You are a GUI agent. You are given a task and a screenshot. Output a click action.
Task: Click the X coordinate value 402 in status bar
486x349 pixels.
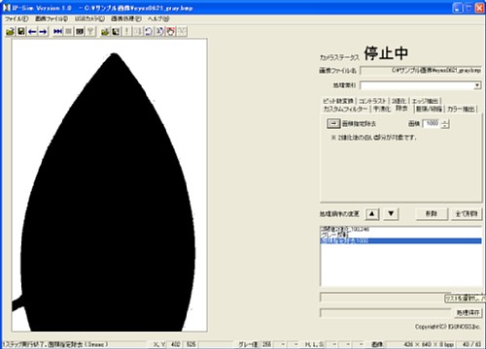(175, 344)
